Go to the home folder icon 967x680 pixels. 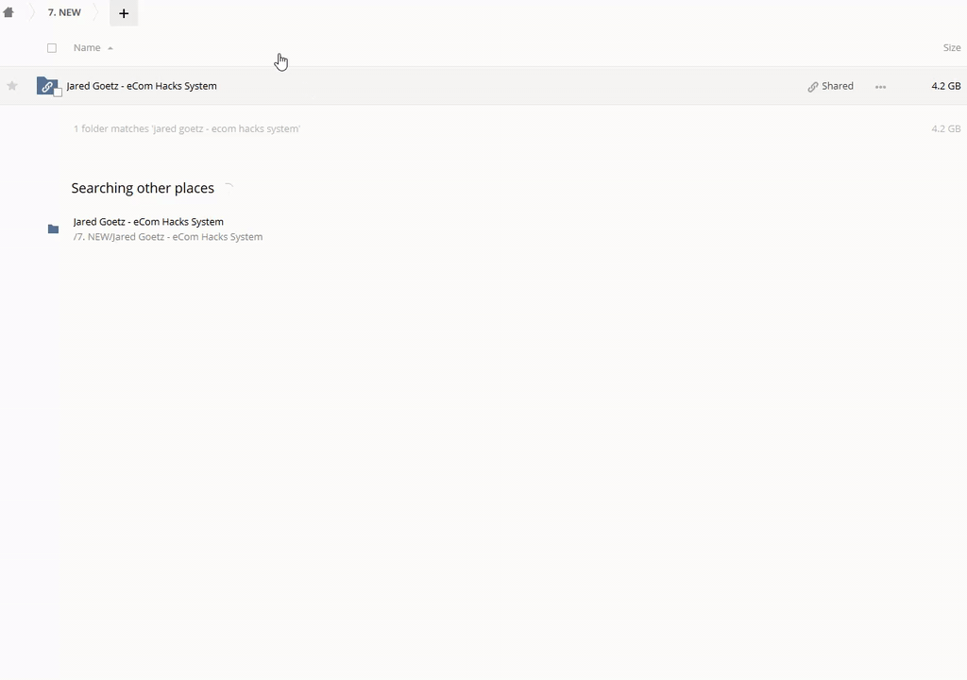(x=8, y=12)
